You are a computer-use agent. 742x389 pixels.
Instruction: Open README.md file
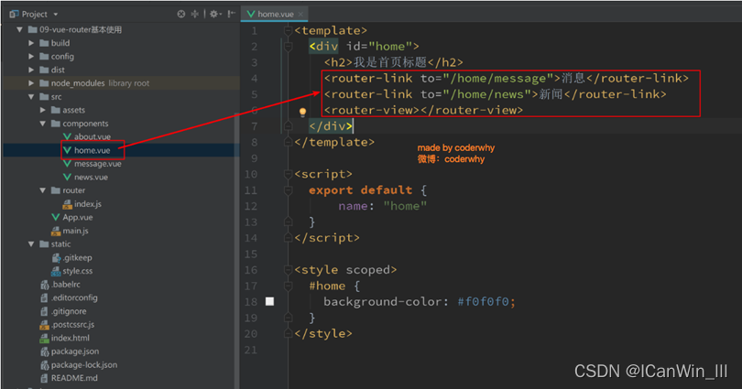click(74, 378)
